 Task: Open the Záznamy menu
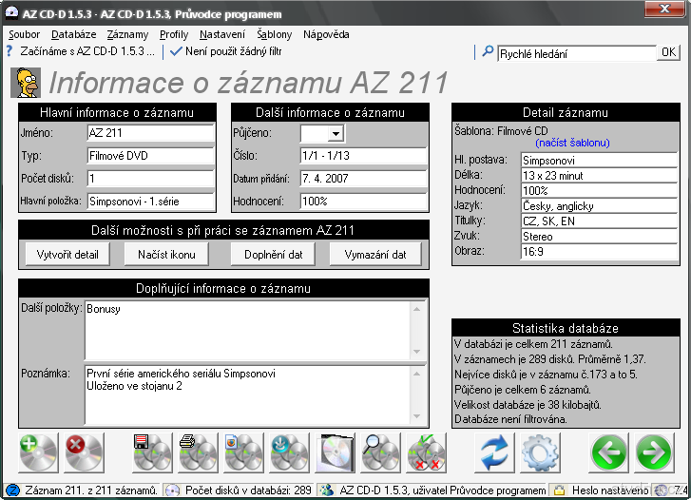tap(126, 34)
